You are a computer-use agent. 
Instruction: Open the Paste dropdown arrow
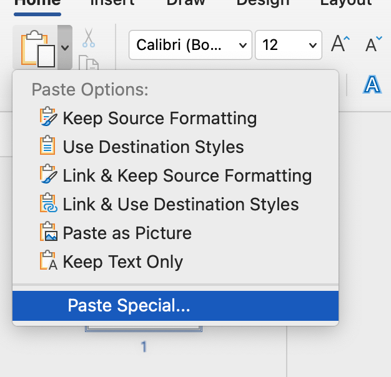[x=65, y=47]
